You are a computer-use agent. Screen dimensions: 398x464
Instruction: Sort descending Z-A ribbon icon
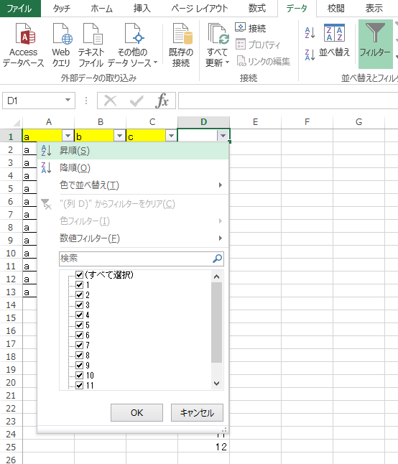[310, 55]
